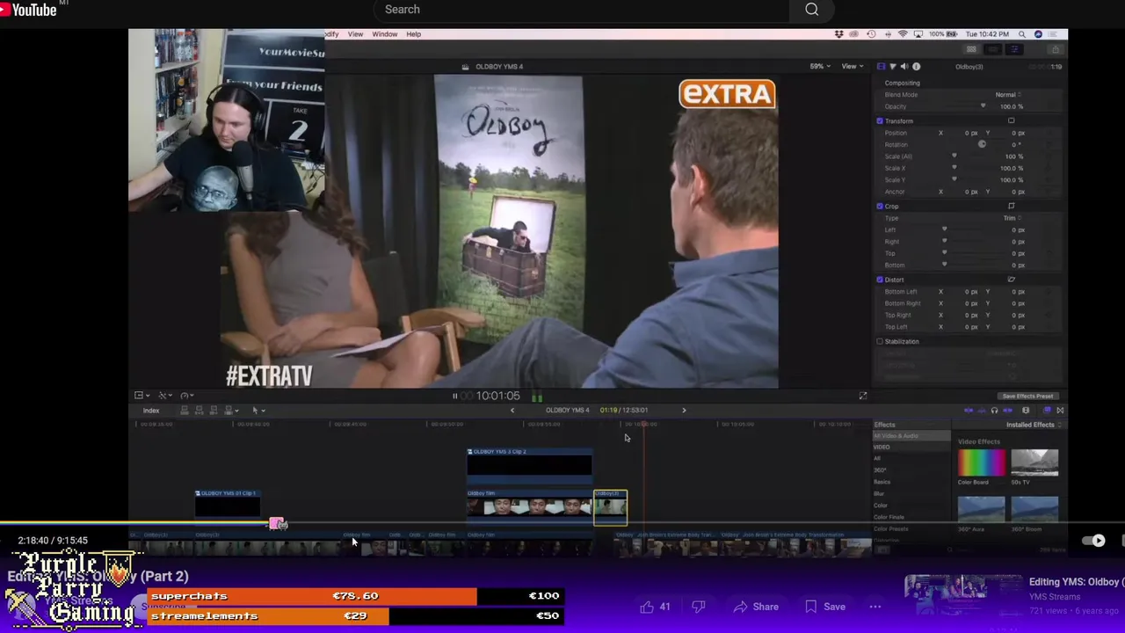Select the audio inspector speaker icon
The height and width of the screenshot is (633, 1125).
[904, 67]
